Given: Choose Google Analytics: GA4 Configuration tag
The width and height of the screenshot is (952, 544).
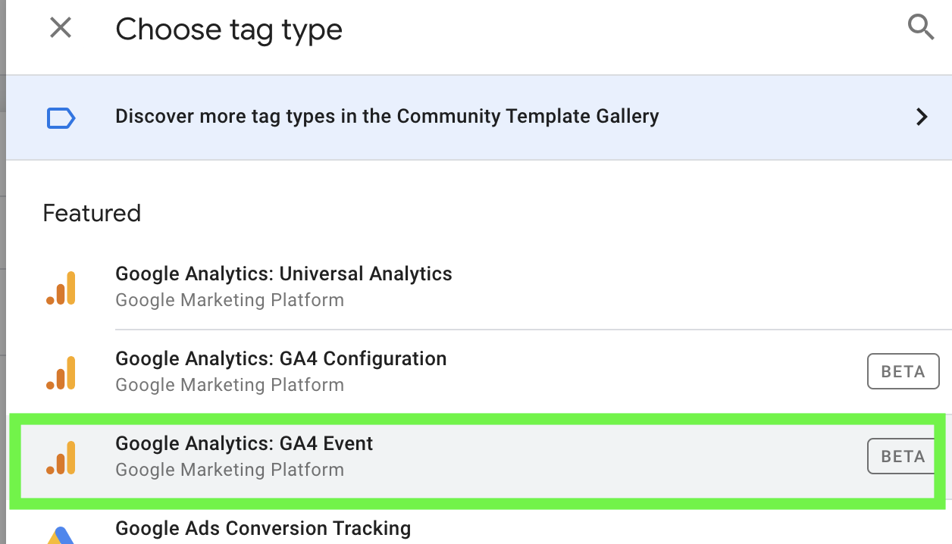Looking at the screenshot, I should tap(280, 358).
